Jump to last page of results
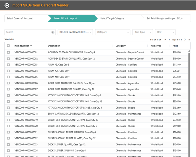The image size is (196, 157). coord(189,40)
